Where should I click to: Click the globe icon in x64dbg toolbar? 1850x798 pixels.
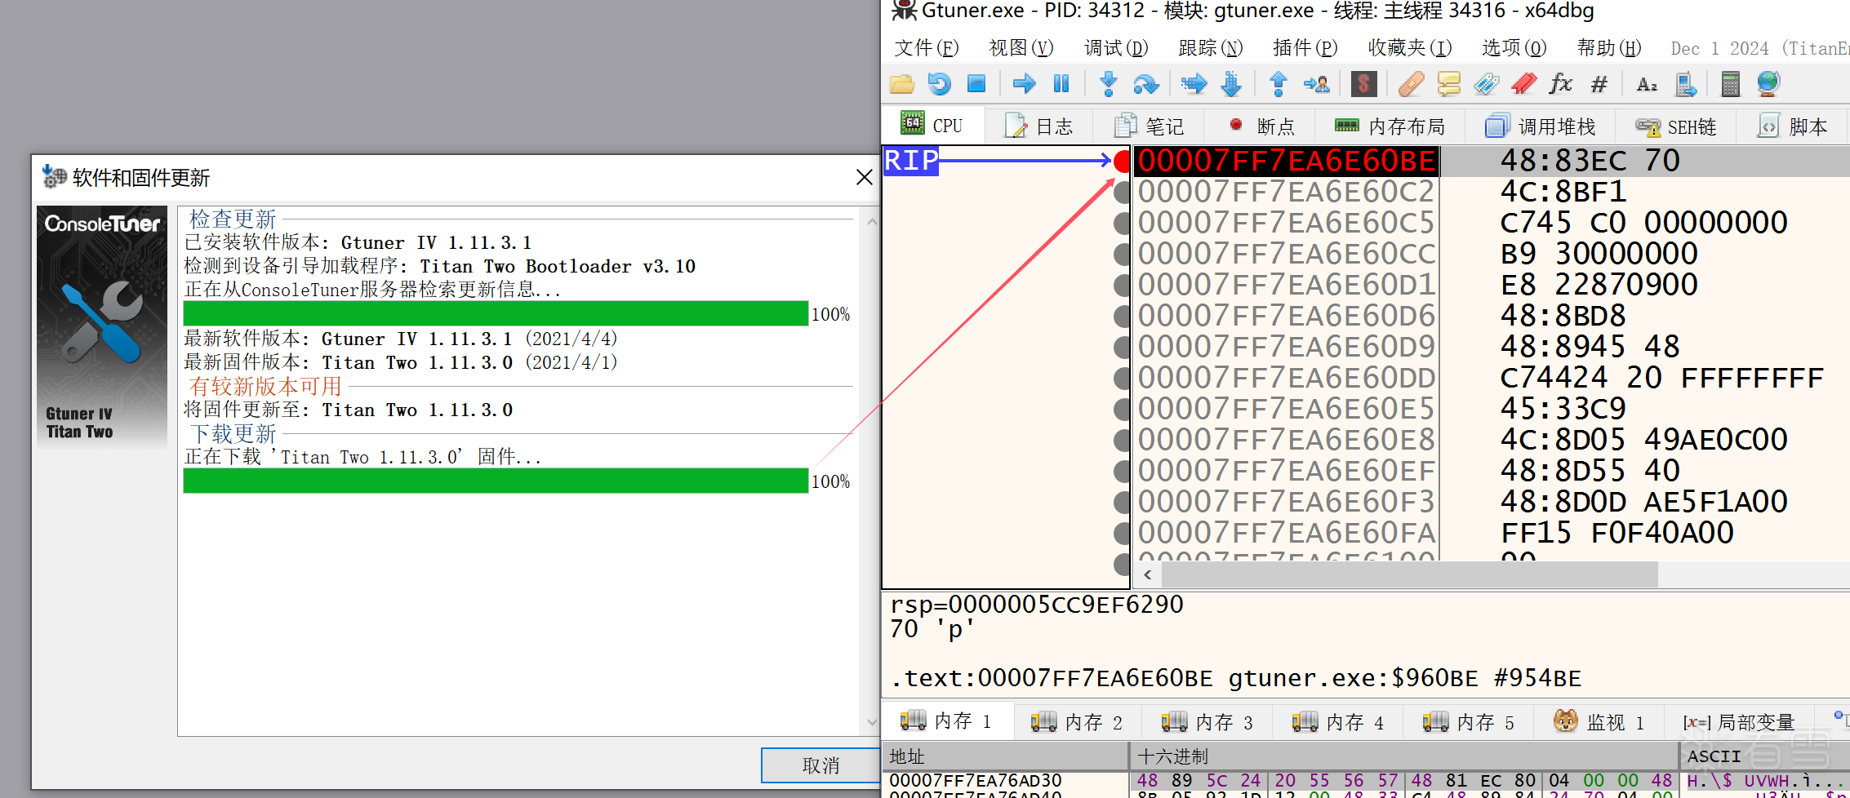tap(1768, 83)
